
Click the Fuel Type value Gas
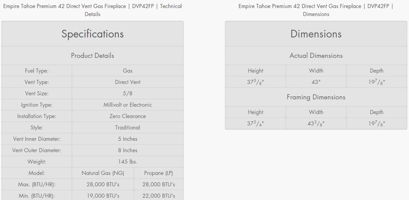point(128,71)
